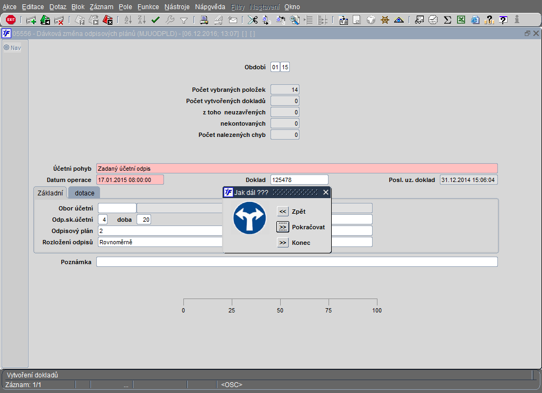542x393 pixels.
Task: Click the red EXIT stop-sign icon
Action: tap(11, 20)
